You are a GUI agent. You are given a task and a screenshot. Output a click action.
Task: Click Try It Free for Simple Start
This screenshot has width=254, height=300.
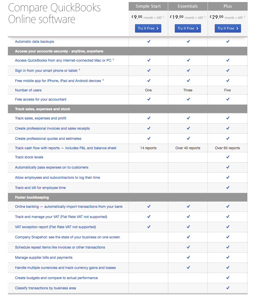[148, 28]
